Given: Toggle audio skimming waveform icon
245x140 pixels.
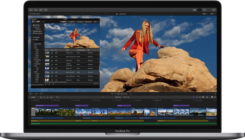Looking at the screenshot, I should point(197,97).
